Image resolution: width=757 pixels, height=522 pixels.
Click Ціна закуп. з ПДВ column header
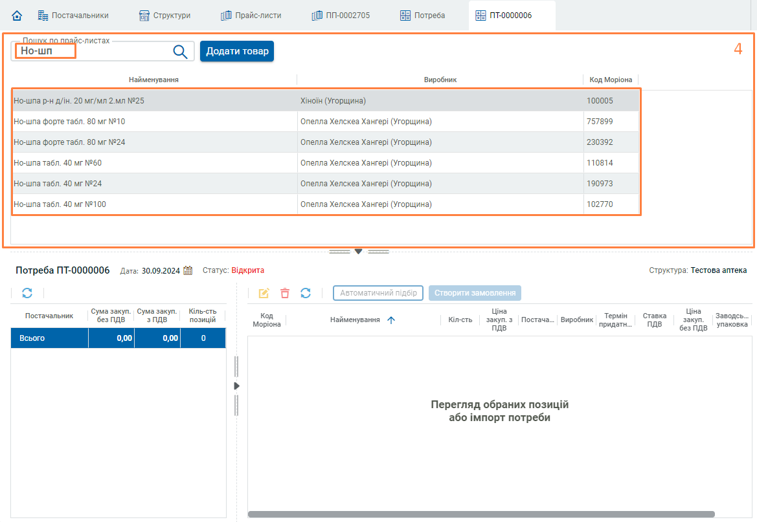coord(499,320)
